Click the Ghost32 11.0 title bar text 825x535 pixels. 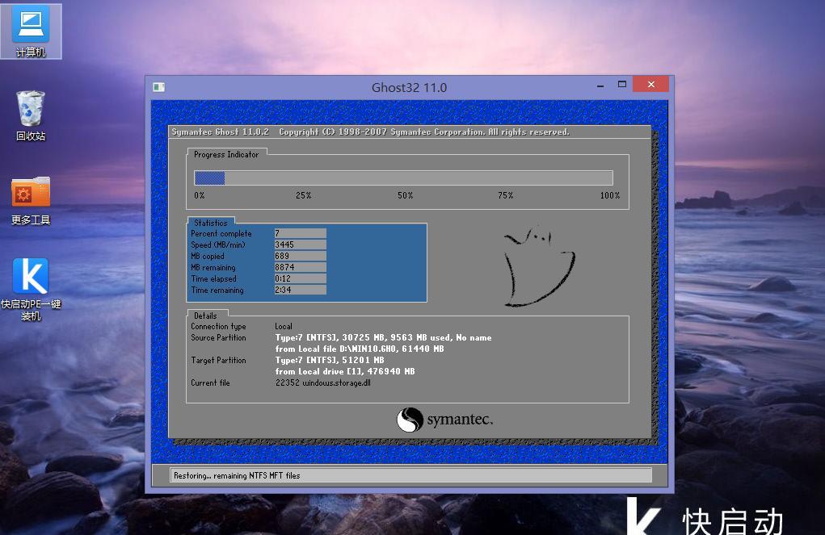point(409,87)
